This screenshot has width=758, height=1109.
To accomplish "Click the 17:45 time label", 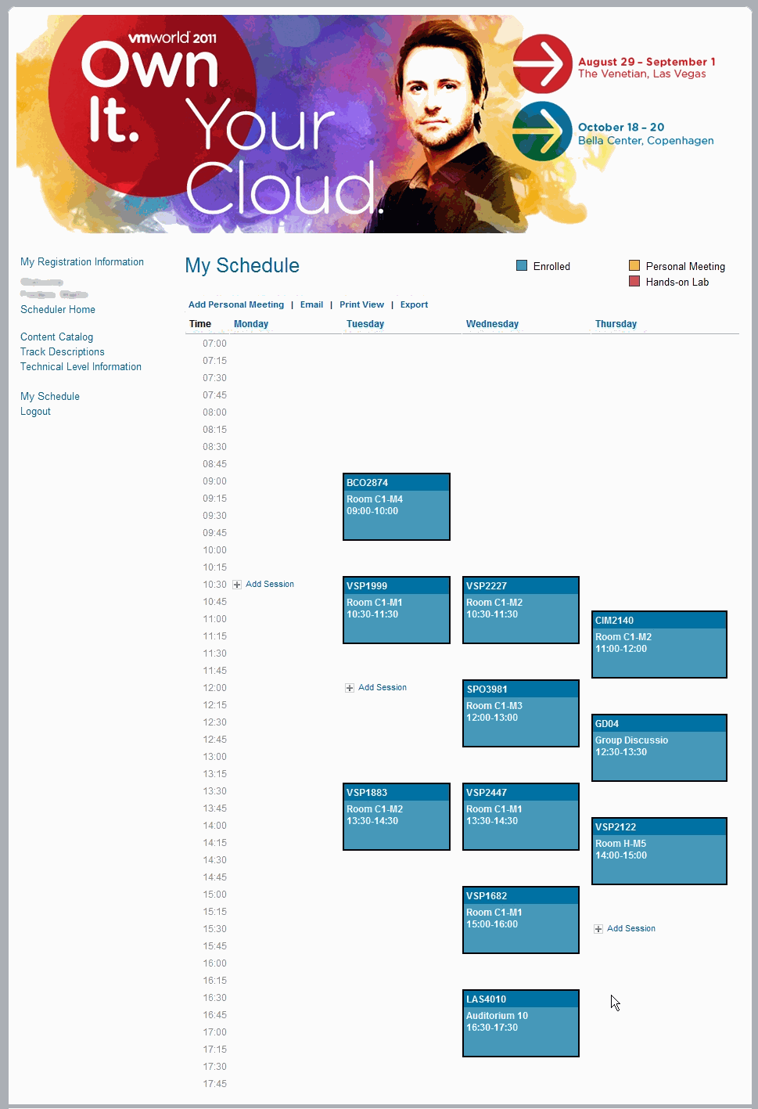I will pyautogui.click(x=214, y=1084).
